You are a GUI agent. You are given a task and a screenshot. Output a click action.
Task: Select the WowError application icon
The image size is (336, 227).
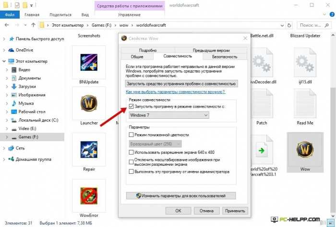(89, 195)
